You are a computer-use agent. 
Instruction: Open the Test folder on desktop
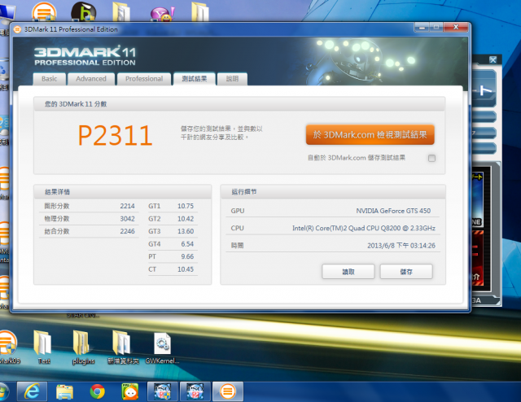coord(43,347)
